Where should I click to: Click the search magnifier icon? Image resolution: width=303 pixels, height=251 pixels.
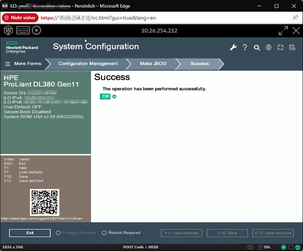click(257, 47)
